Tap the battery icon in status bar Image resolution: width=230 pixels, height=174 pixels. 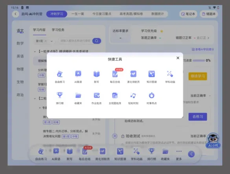point(218,7)
